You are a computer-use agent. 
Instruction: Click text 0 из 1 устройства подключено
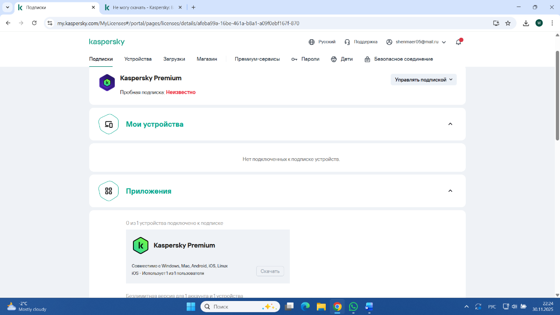click(175, 223)
